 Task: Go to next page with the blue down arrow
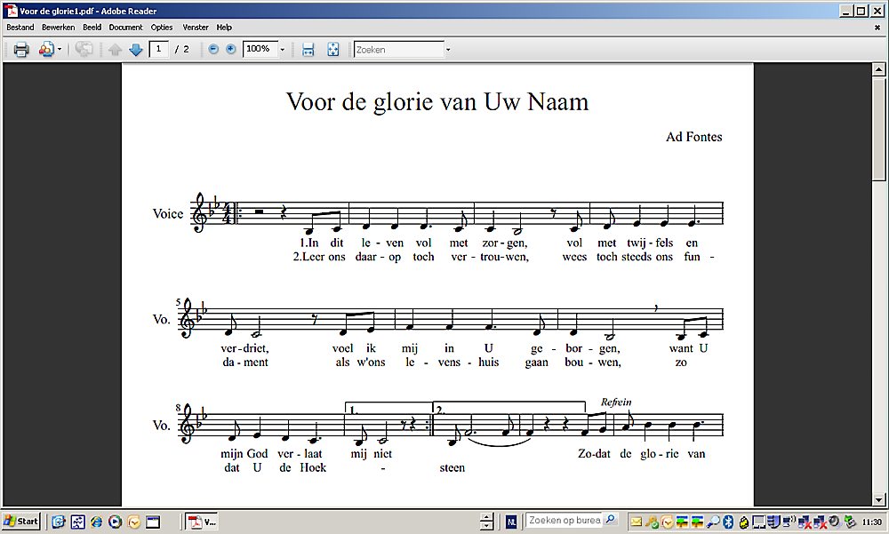[136, 50]
